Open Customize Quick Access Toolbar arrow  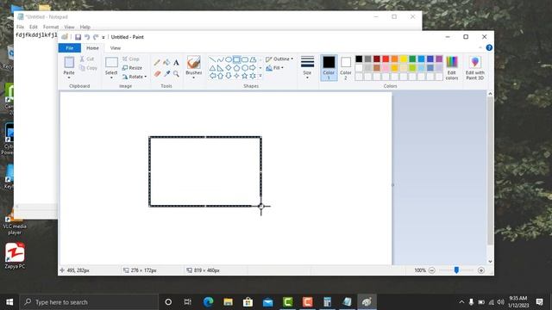coord(103,37)
